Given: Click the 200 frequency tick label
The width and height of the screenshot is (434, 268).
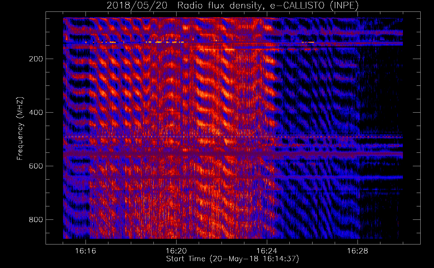Looking at the screenshot, I should coord(36,59).
